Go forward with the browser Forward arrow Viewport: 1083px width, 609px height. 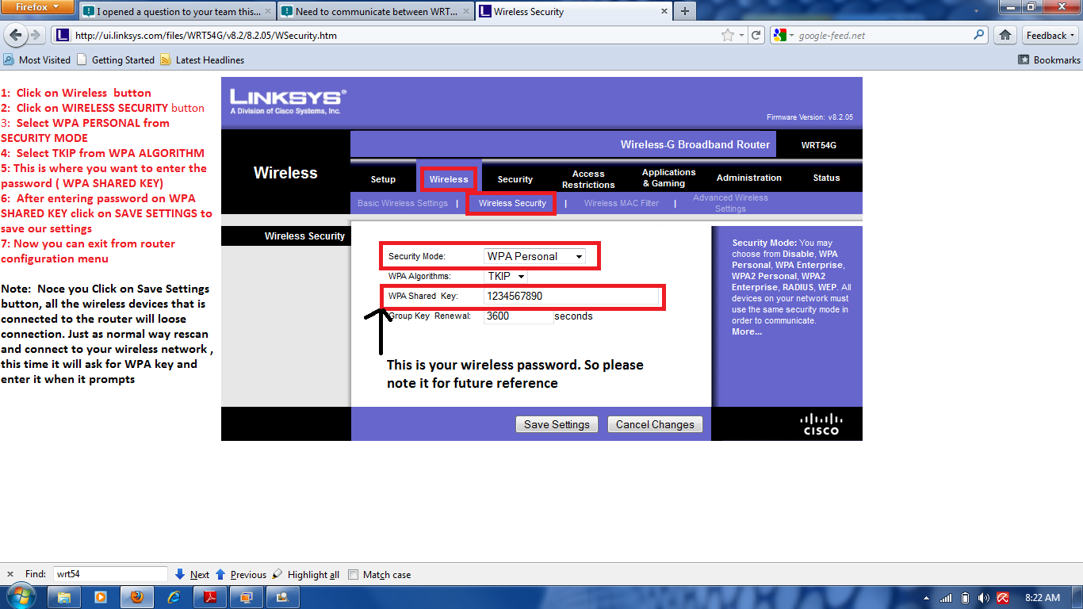point(35,35)
